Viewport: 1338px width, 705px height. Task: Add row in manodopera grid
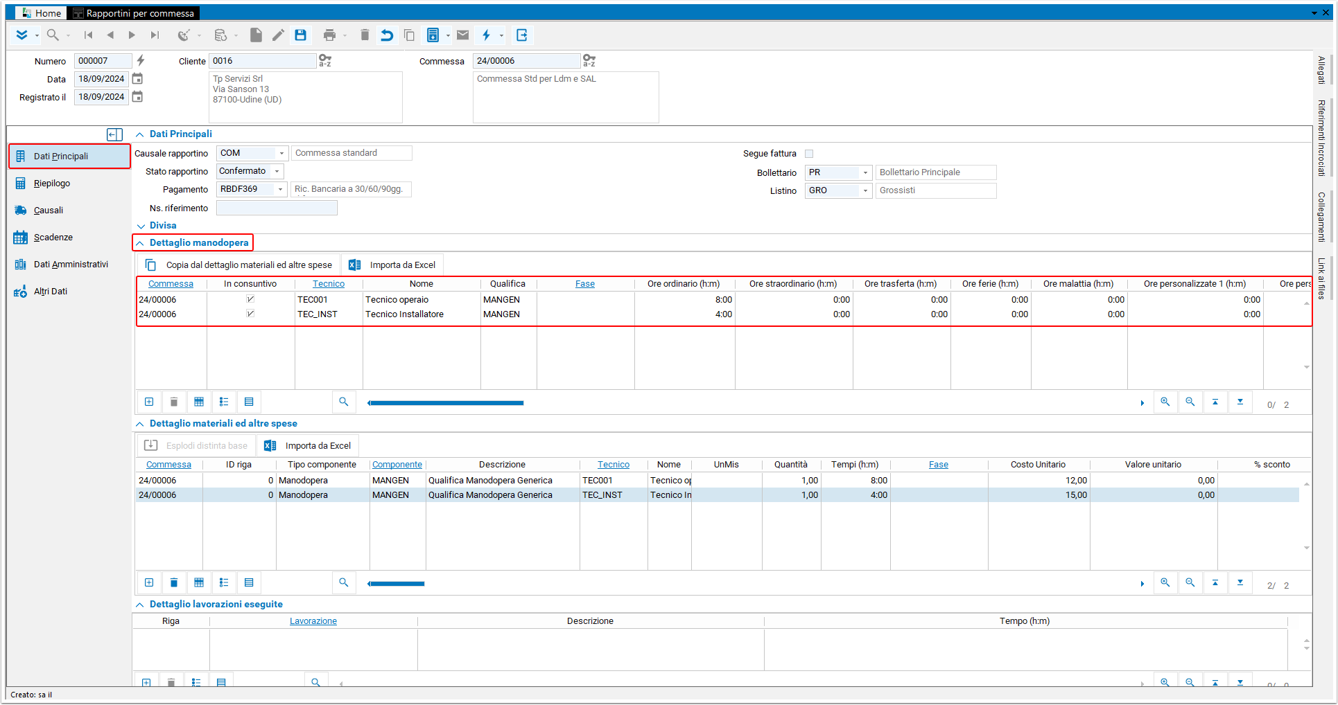point(149,402)
